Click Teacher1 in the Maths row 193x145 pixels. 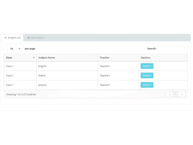105,75
